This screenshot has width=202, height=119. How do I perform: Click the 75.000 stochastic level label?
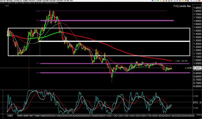point(196,108)
